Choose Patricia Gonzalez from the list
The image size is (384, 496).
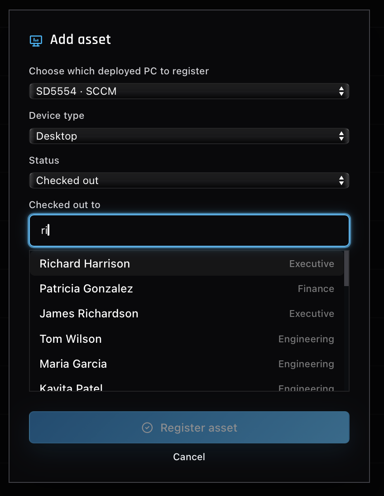click(187, 288)
